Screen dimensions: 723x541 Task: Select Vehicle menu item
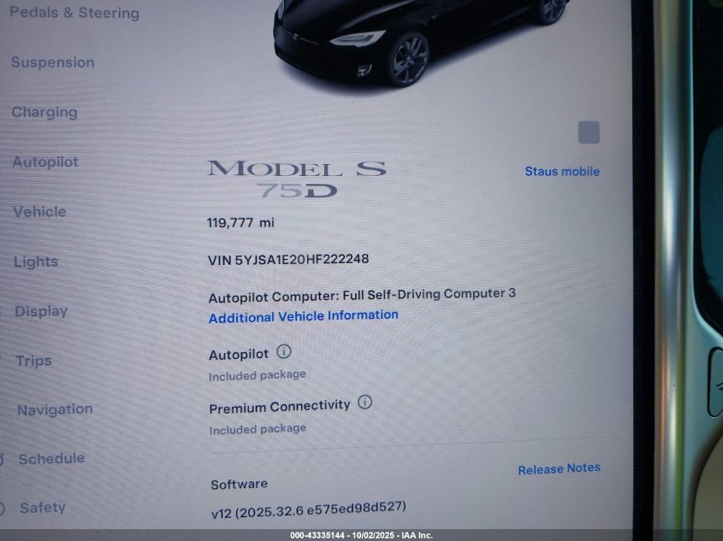39,211
